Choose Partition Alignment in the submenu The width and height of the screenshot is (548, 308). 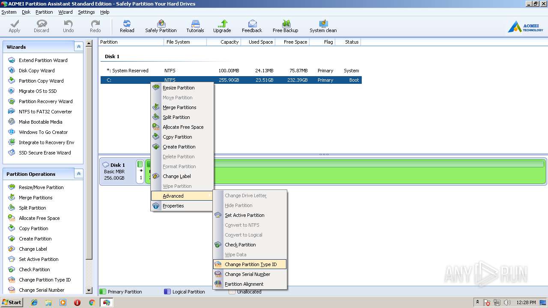pos(250,284)
